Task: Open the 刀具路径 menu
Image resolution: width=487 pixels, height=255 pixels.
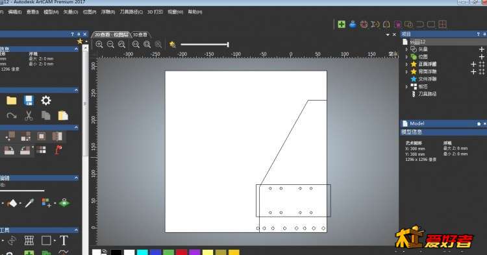Action: (x=131, y=12)
